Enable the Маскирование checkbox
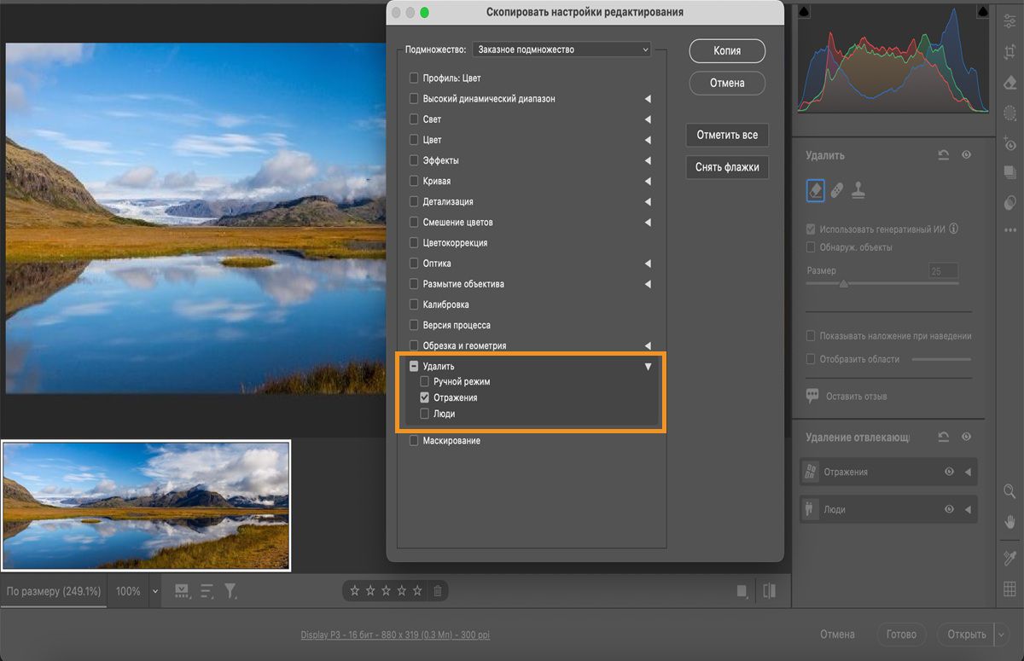The width and height of the screenshot is (1024, 661). pyautogui.click(x=414, y=441)
